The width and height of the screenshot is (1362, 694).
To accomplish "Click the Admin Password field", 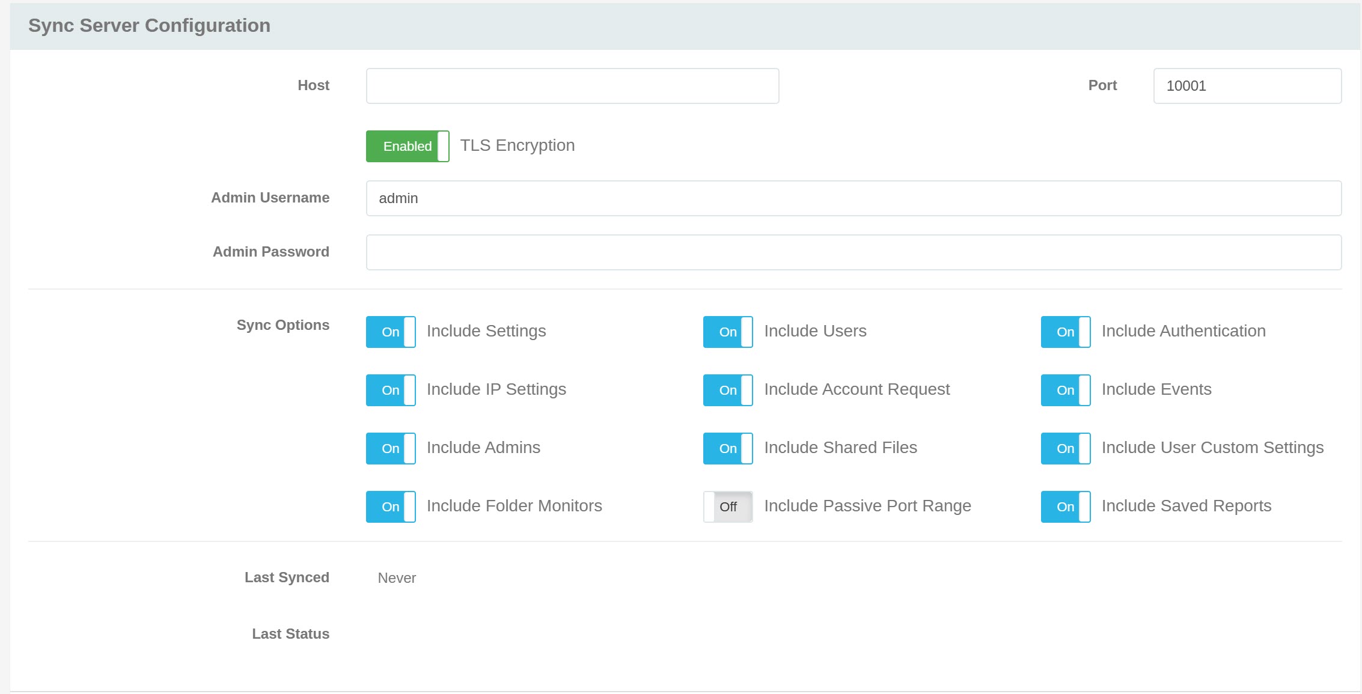I will coord(854,252).
